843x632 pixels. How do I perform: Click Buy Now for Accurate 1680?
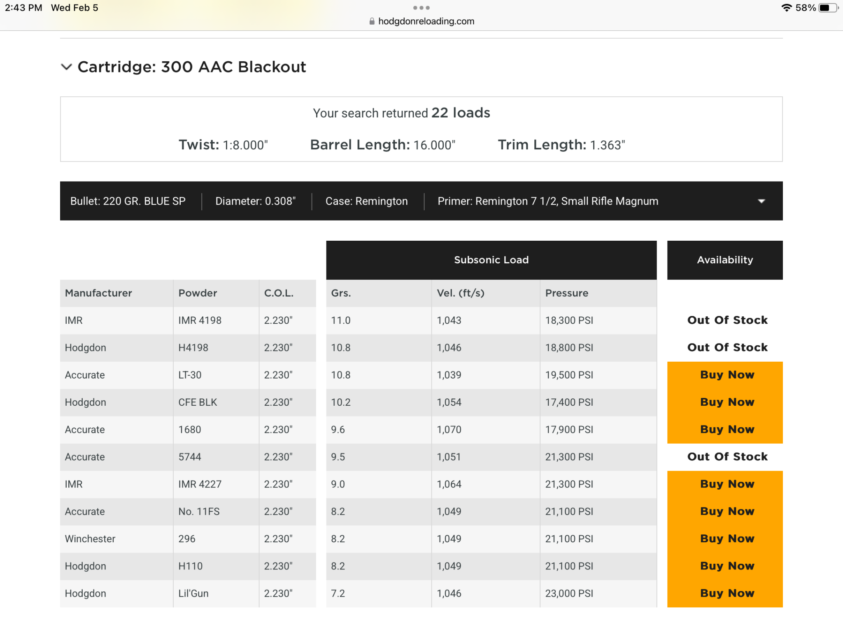pyautogui.click(x=725, y=430)
